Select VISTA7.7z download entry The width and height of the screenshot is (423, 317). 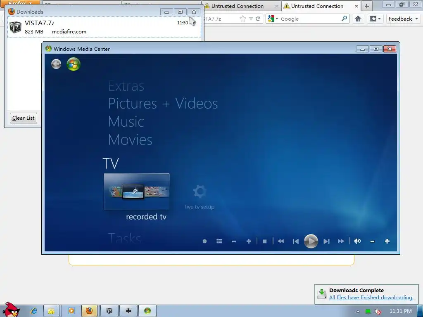[104, 27]
